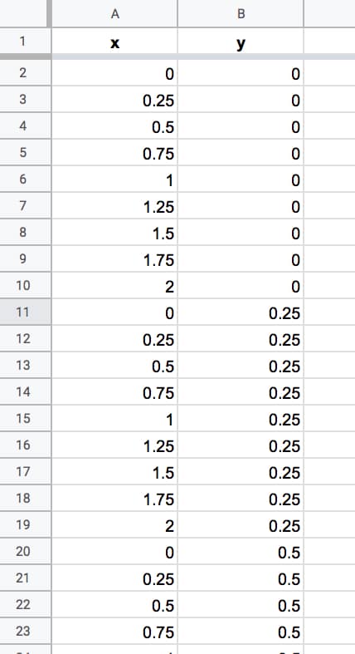Select cell A19 containing 2

(114, 524)
